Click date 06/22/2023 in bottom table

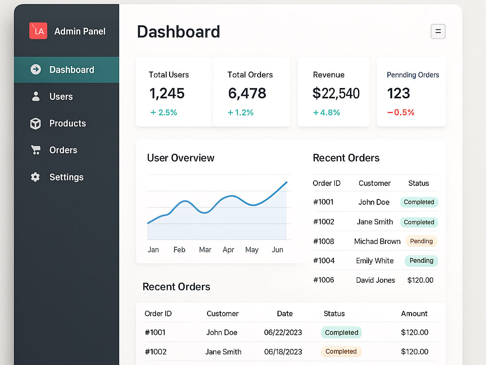[283, 332]
